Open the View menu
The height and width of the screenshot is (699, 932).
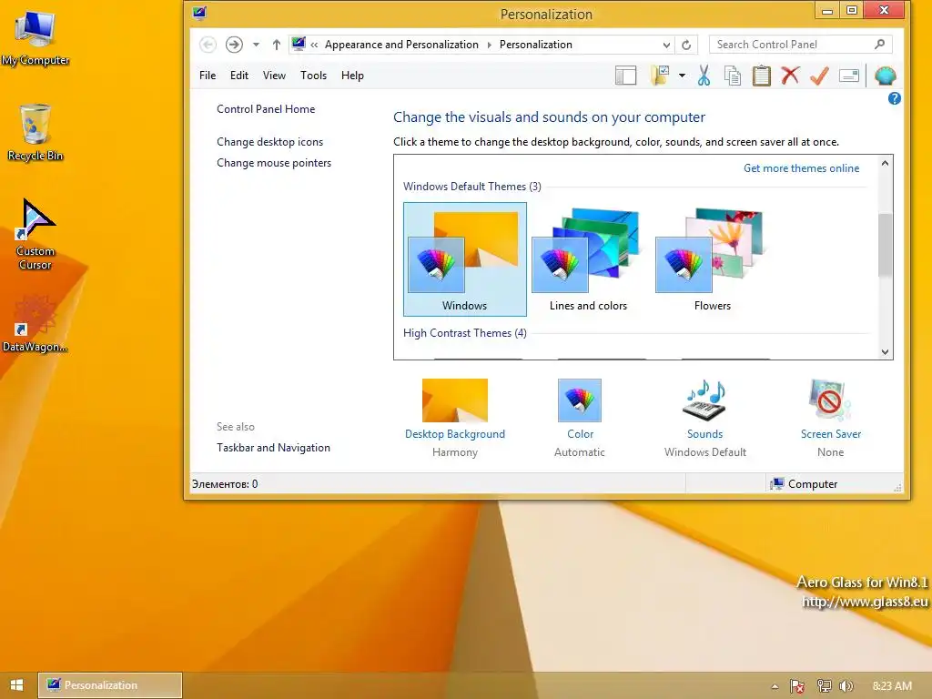(274, 76)
